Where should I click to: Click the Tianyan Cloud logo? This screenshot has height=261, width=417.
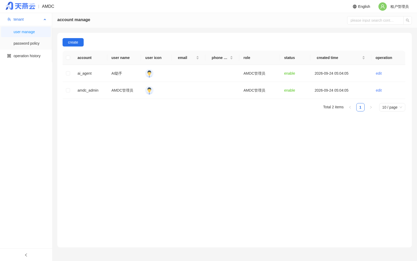[20, 6]
